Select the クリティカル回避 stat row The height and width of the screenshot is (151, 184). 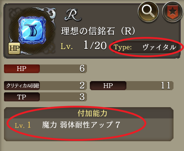(45, 85)
